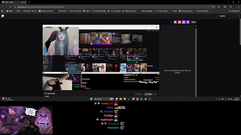241x135 pixels.
Task: Open the Stash bookmark
Action: [x=174, y=11]
